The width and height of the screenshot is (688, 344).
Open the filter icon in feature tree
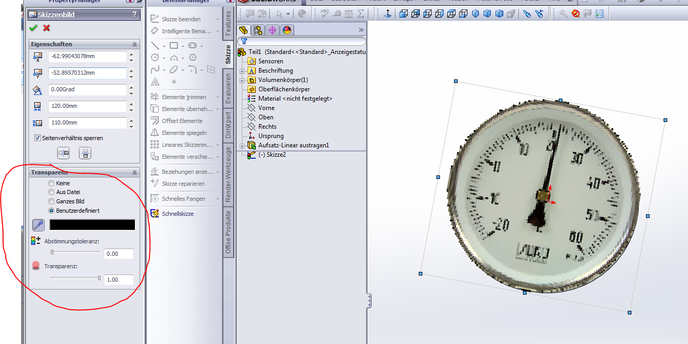(x=244, y=41)
